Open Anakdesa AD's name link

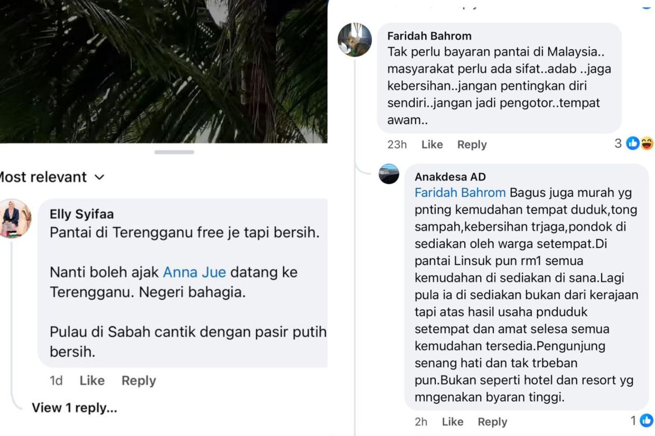click(x=450, y=177)
